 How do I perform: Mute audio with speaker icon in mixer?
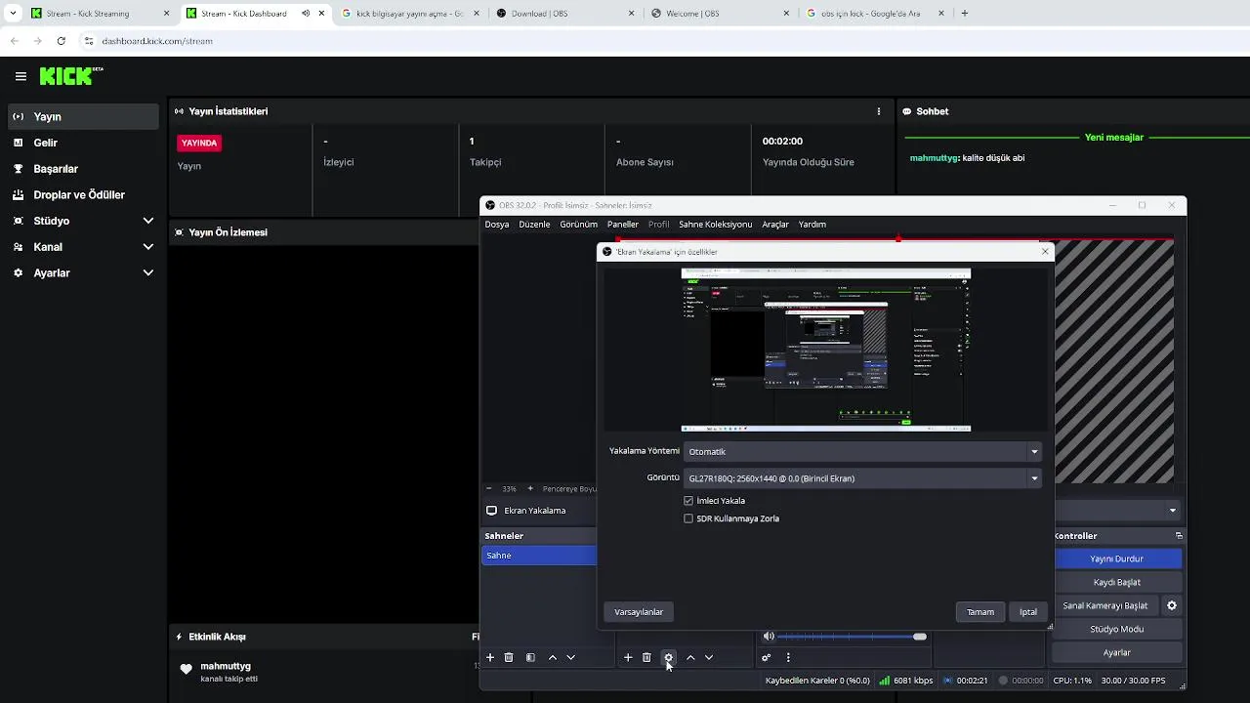tap(769, 637)
